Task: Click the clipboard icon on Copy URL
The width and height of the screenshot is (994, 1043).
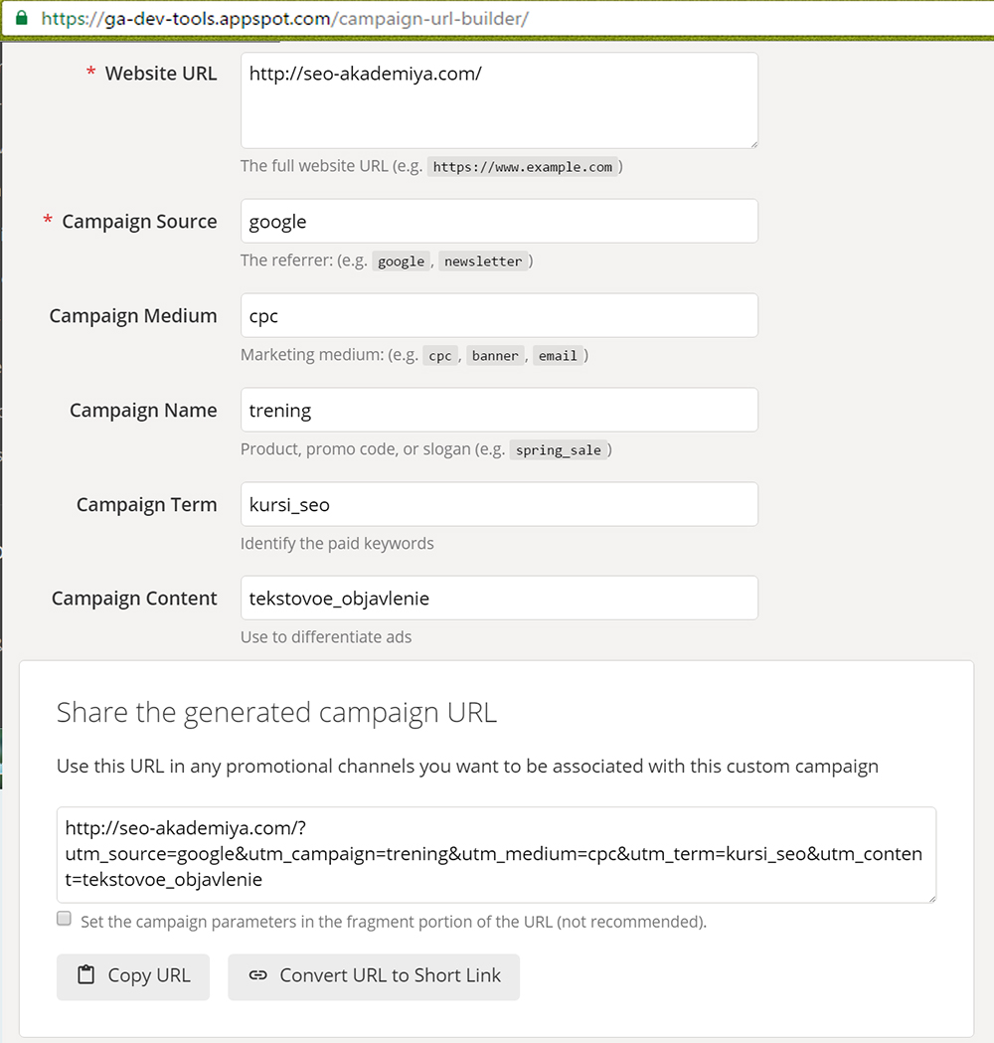Action: coord(85,975)
